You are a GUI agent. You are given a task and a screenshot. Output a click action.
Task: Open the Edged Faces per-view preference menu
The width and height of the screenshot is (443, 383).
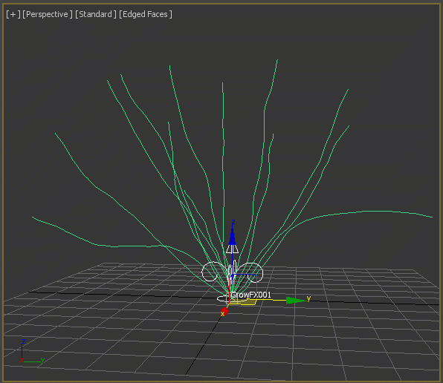[145, 14]
